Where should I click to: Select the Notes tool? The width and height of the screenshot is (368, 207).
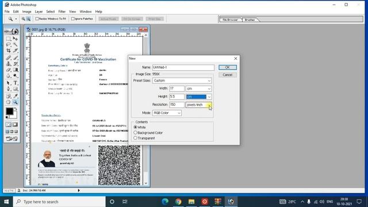tap(9, 96)
